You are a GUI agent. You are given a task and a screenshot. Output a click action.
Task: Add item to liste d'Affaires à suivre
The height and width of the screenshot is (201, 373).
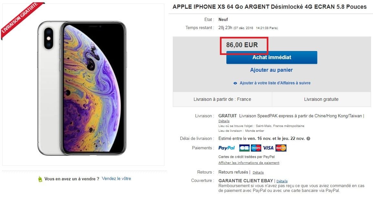[x=275, y=83]
